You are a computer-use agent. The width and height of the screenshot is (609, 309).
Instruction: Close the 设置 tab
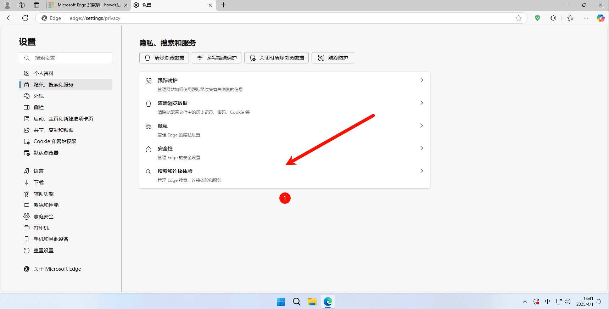tap(210, 5)
